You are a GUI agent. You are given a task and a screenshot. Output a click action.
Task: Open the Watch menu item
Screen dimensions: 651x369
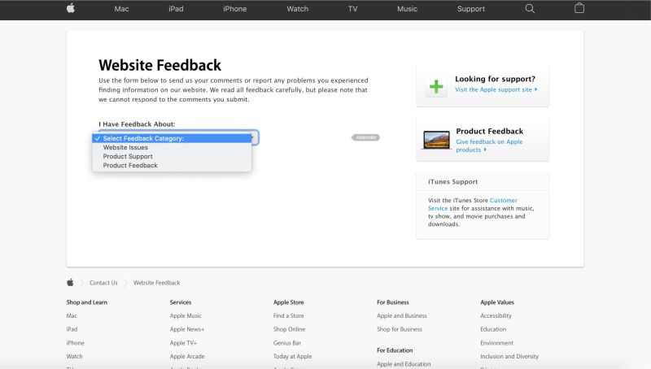pyautogui.click(x=298, y=9)
